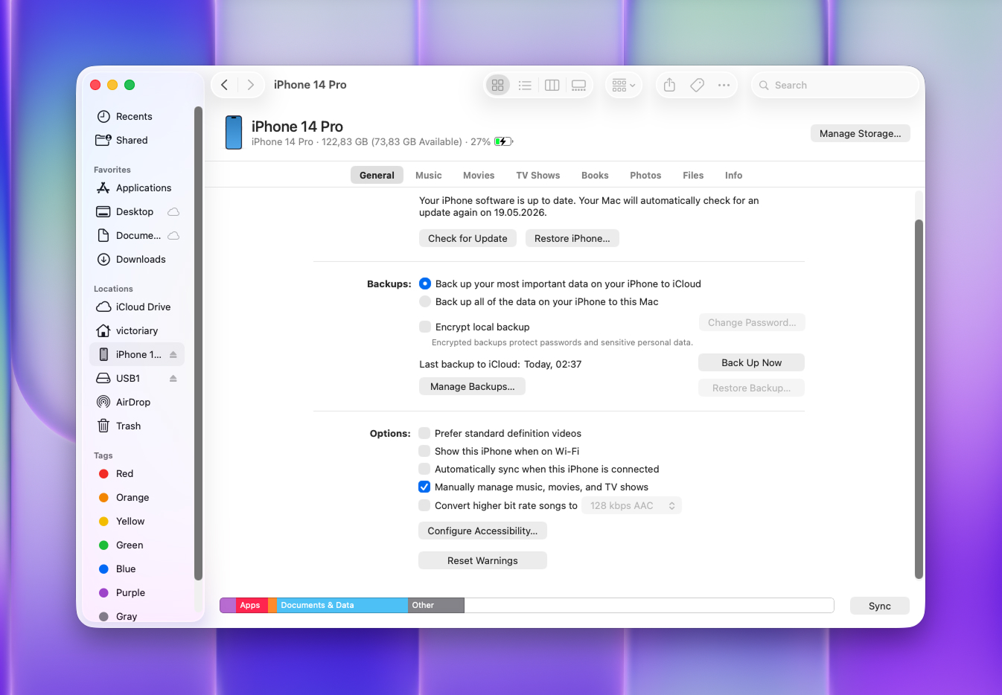Image resolution: width=1002 pixels, height=695 pixels.
Task: Select the Purple tag
Action: coord(137,593)
